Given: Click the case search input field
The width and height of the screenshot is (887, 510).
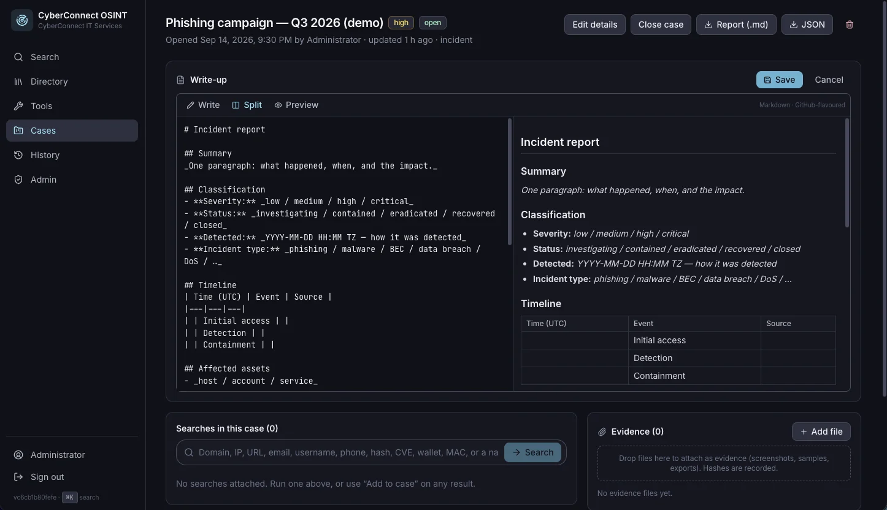Looking at the screenshot, I should pyautogui.click(x=348, y=452).
